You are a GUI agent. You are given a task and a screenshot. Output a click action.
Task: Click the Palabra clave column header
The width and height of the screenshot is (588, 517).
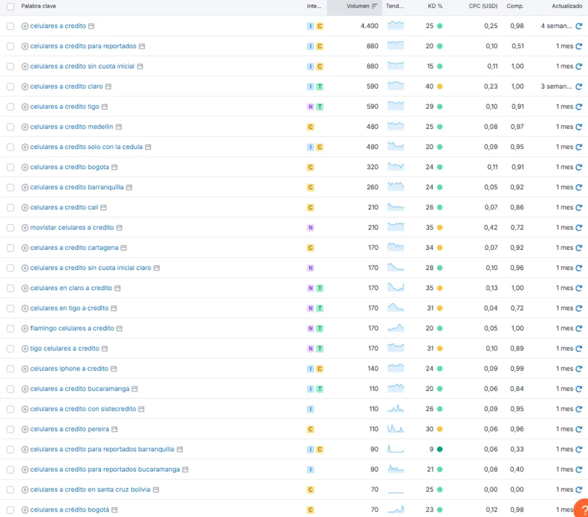39,7
